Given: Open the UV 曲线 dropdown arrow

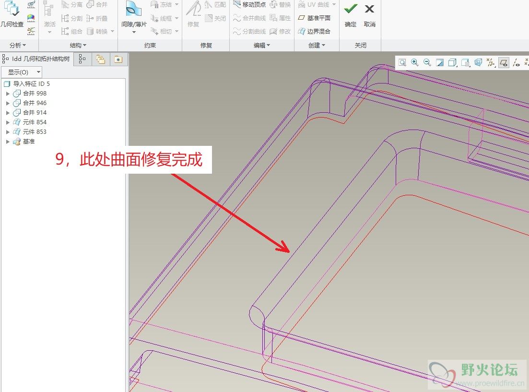Looking at the screenshot, I should pyautogui.click(x=334, y=4).
